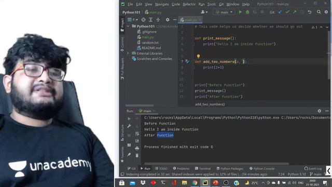Clear the Run console with the trash icon
The image size is (332, 187).
coord(137,155)
